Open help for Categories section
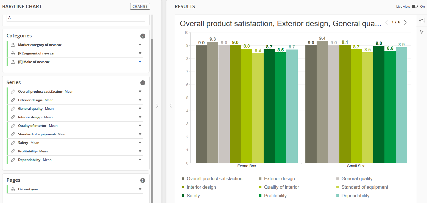 click(143, 36)
